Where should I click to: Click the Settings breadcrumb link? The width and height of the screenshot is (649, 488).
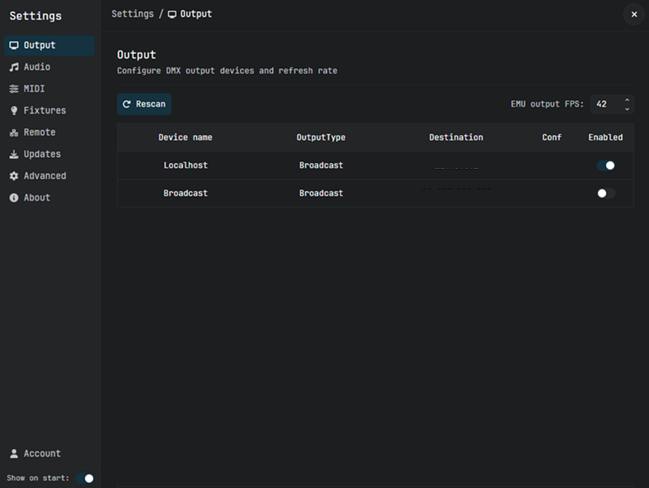[x=133, y=14]
